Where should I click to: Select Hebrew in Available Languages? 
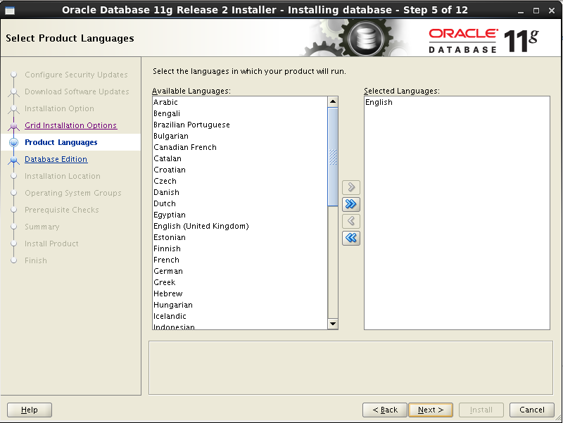[240, 293]
